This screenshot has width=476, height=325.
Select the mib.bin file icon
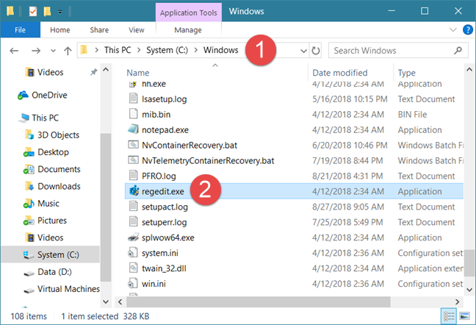(133, 114)
